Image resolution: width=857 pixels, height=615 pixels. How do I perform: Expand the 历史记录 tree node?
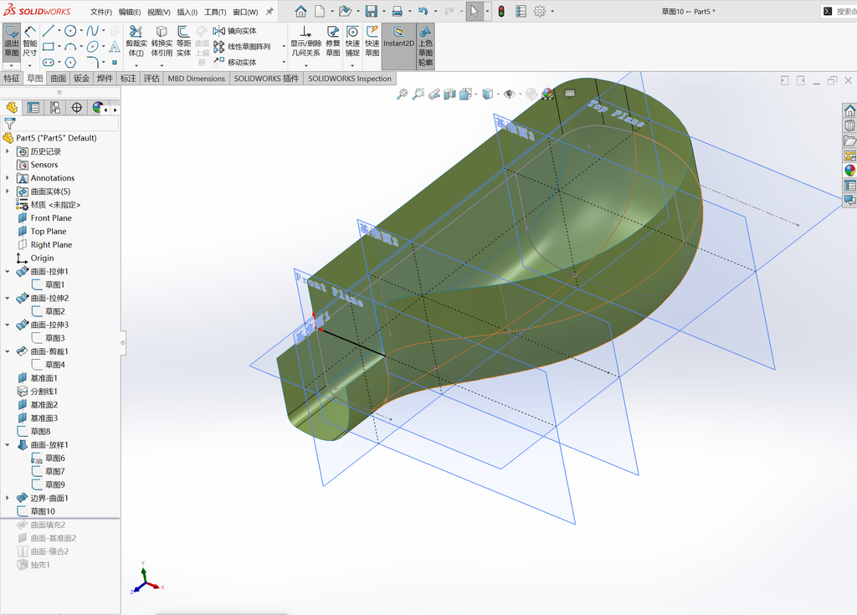click(x=7, y=151)
